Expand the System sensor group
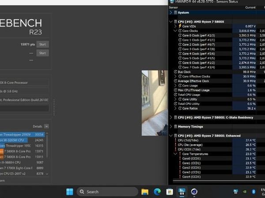This screenshot has height=198, width=265. coord(171,13)
